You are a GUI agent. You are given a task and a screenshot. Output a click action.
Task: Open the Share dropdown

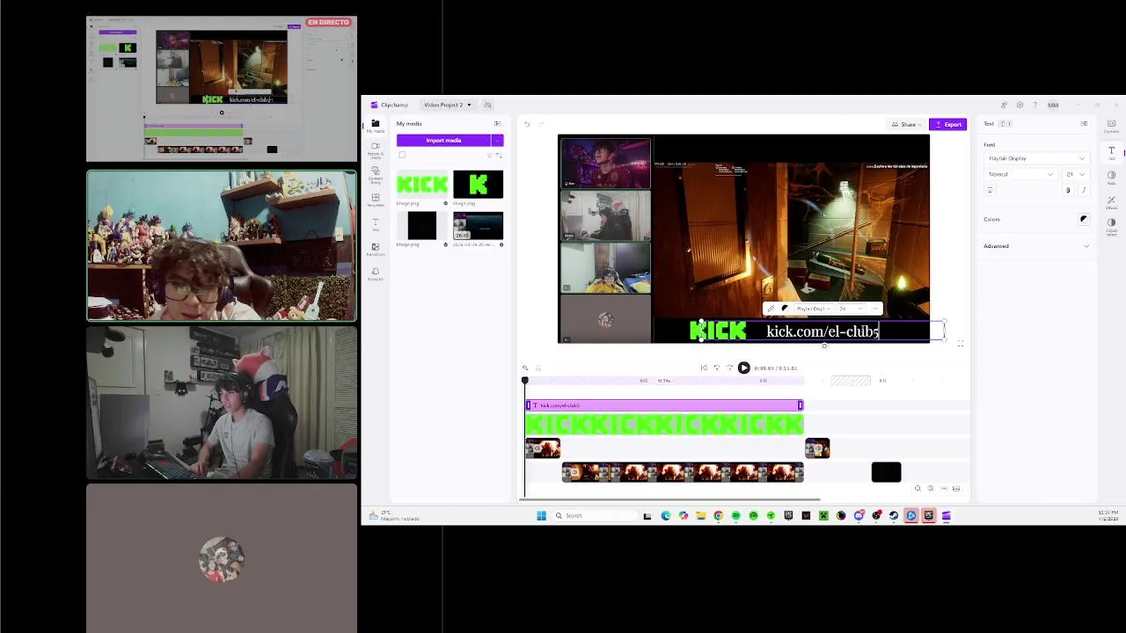coord(906,125)
